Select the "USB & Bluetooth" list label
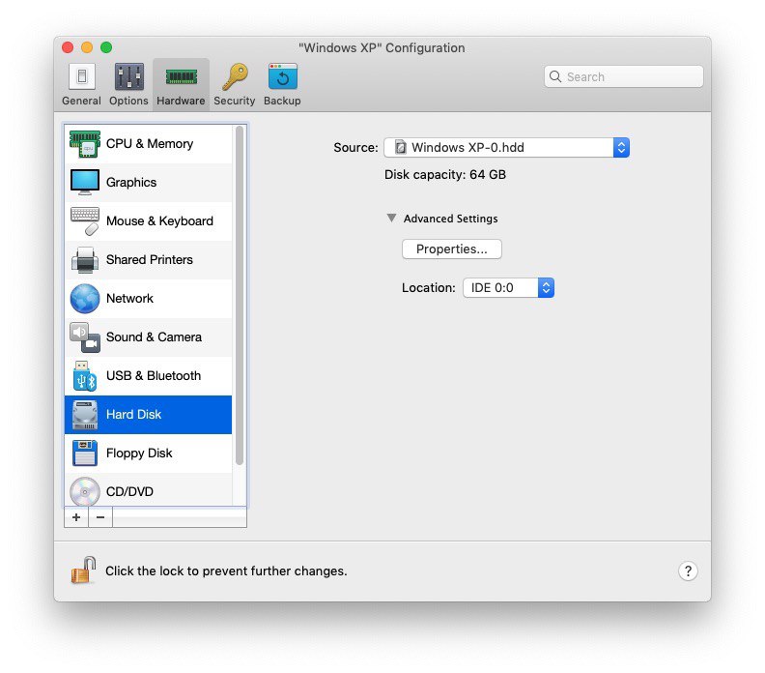The height and width of the screenshot is (673, 765). coord(154,375)
